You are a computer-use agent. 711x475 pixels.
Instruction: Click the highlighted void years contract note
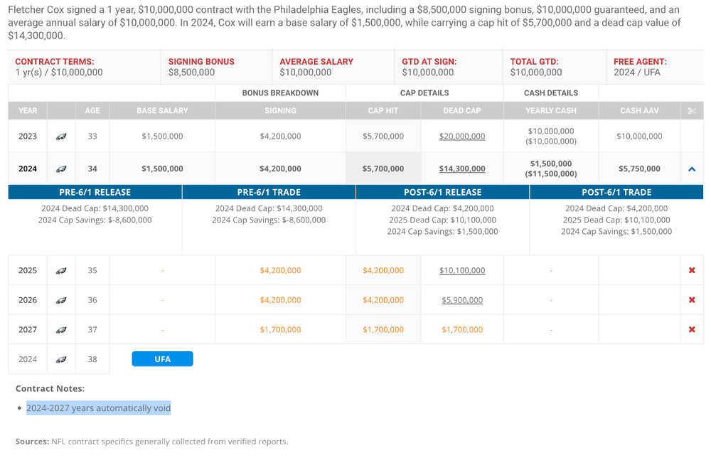(x=99, y=408)
